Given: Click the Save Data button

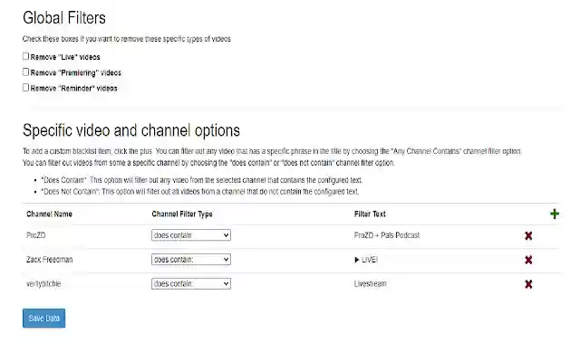Looking at the screenshot, I should (43, 318).
